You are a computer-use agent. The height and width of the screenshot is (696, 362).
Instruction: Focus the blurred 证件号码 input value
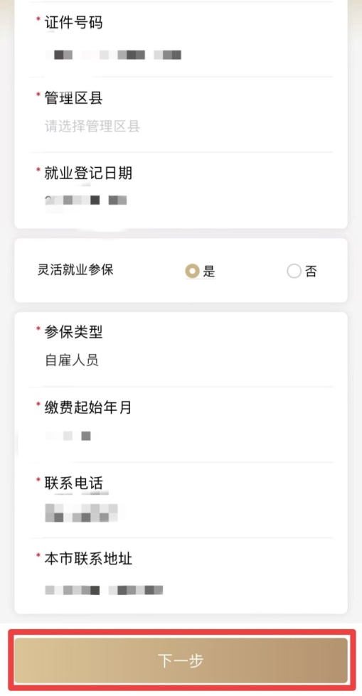pyautogui.click(x=113, y=55)
